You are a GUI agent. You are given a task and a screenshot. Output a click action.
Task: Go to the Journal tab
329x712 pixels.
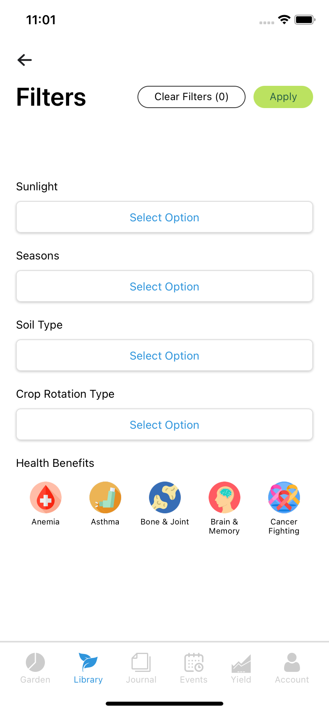pyautogui.click(x=141, y=668)
